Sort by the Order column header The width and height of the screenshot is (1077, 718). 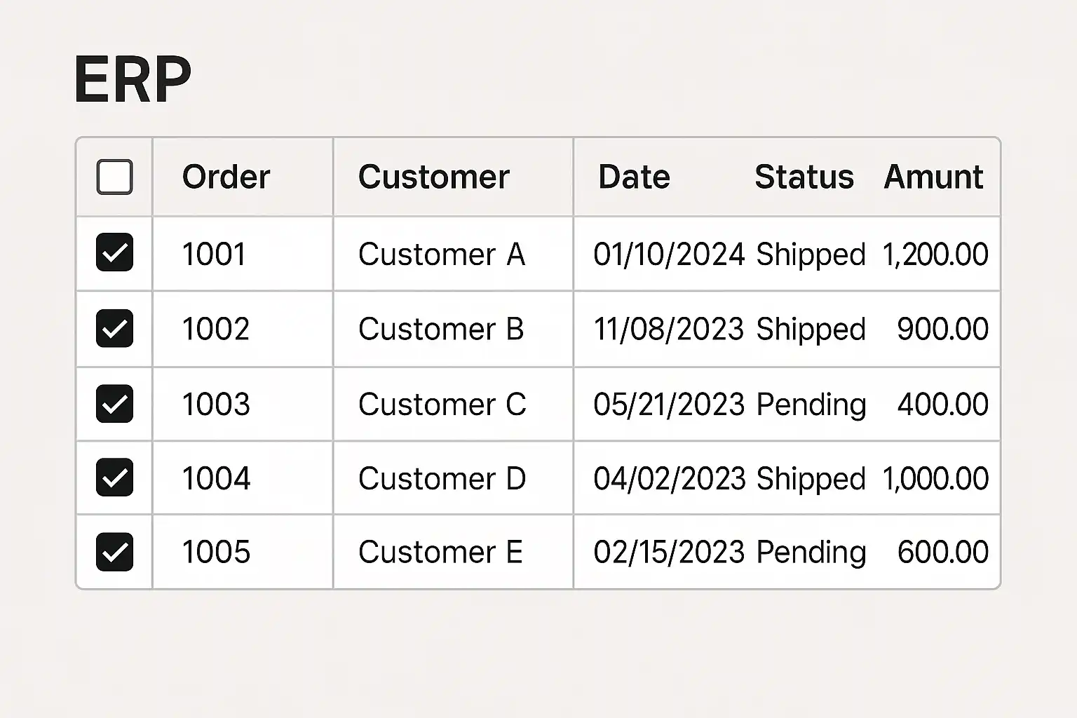[x=226, y=177]
